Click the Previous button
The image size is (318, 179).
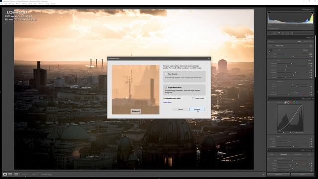(x=278, y=175)
